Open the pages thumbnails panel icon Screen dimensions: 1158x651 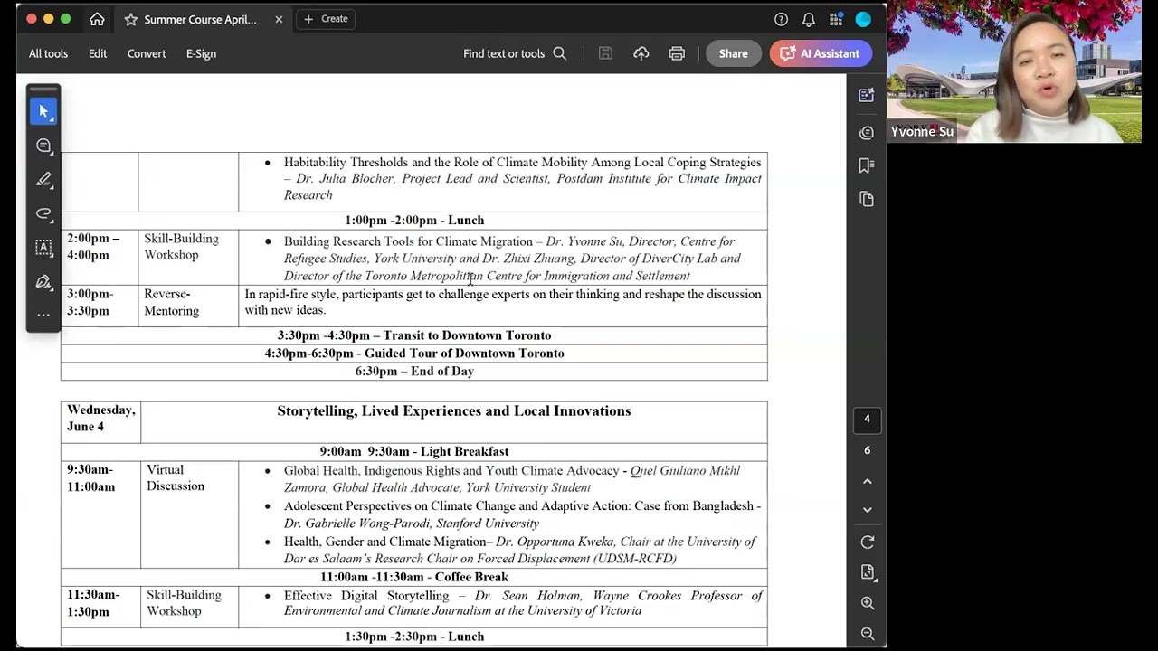coord(867,199)
